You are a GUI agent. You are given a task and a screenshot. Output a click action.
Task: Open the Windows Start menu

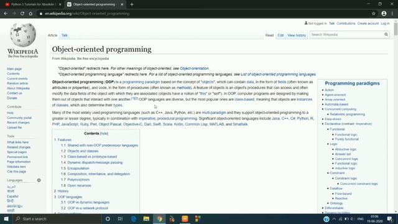6,218
